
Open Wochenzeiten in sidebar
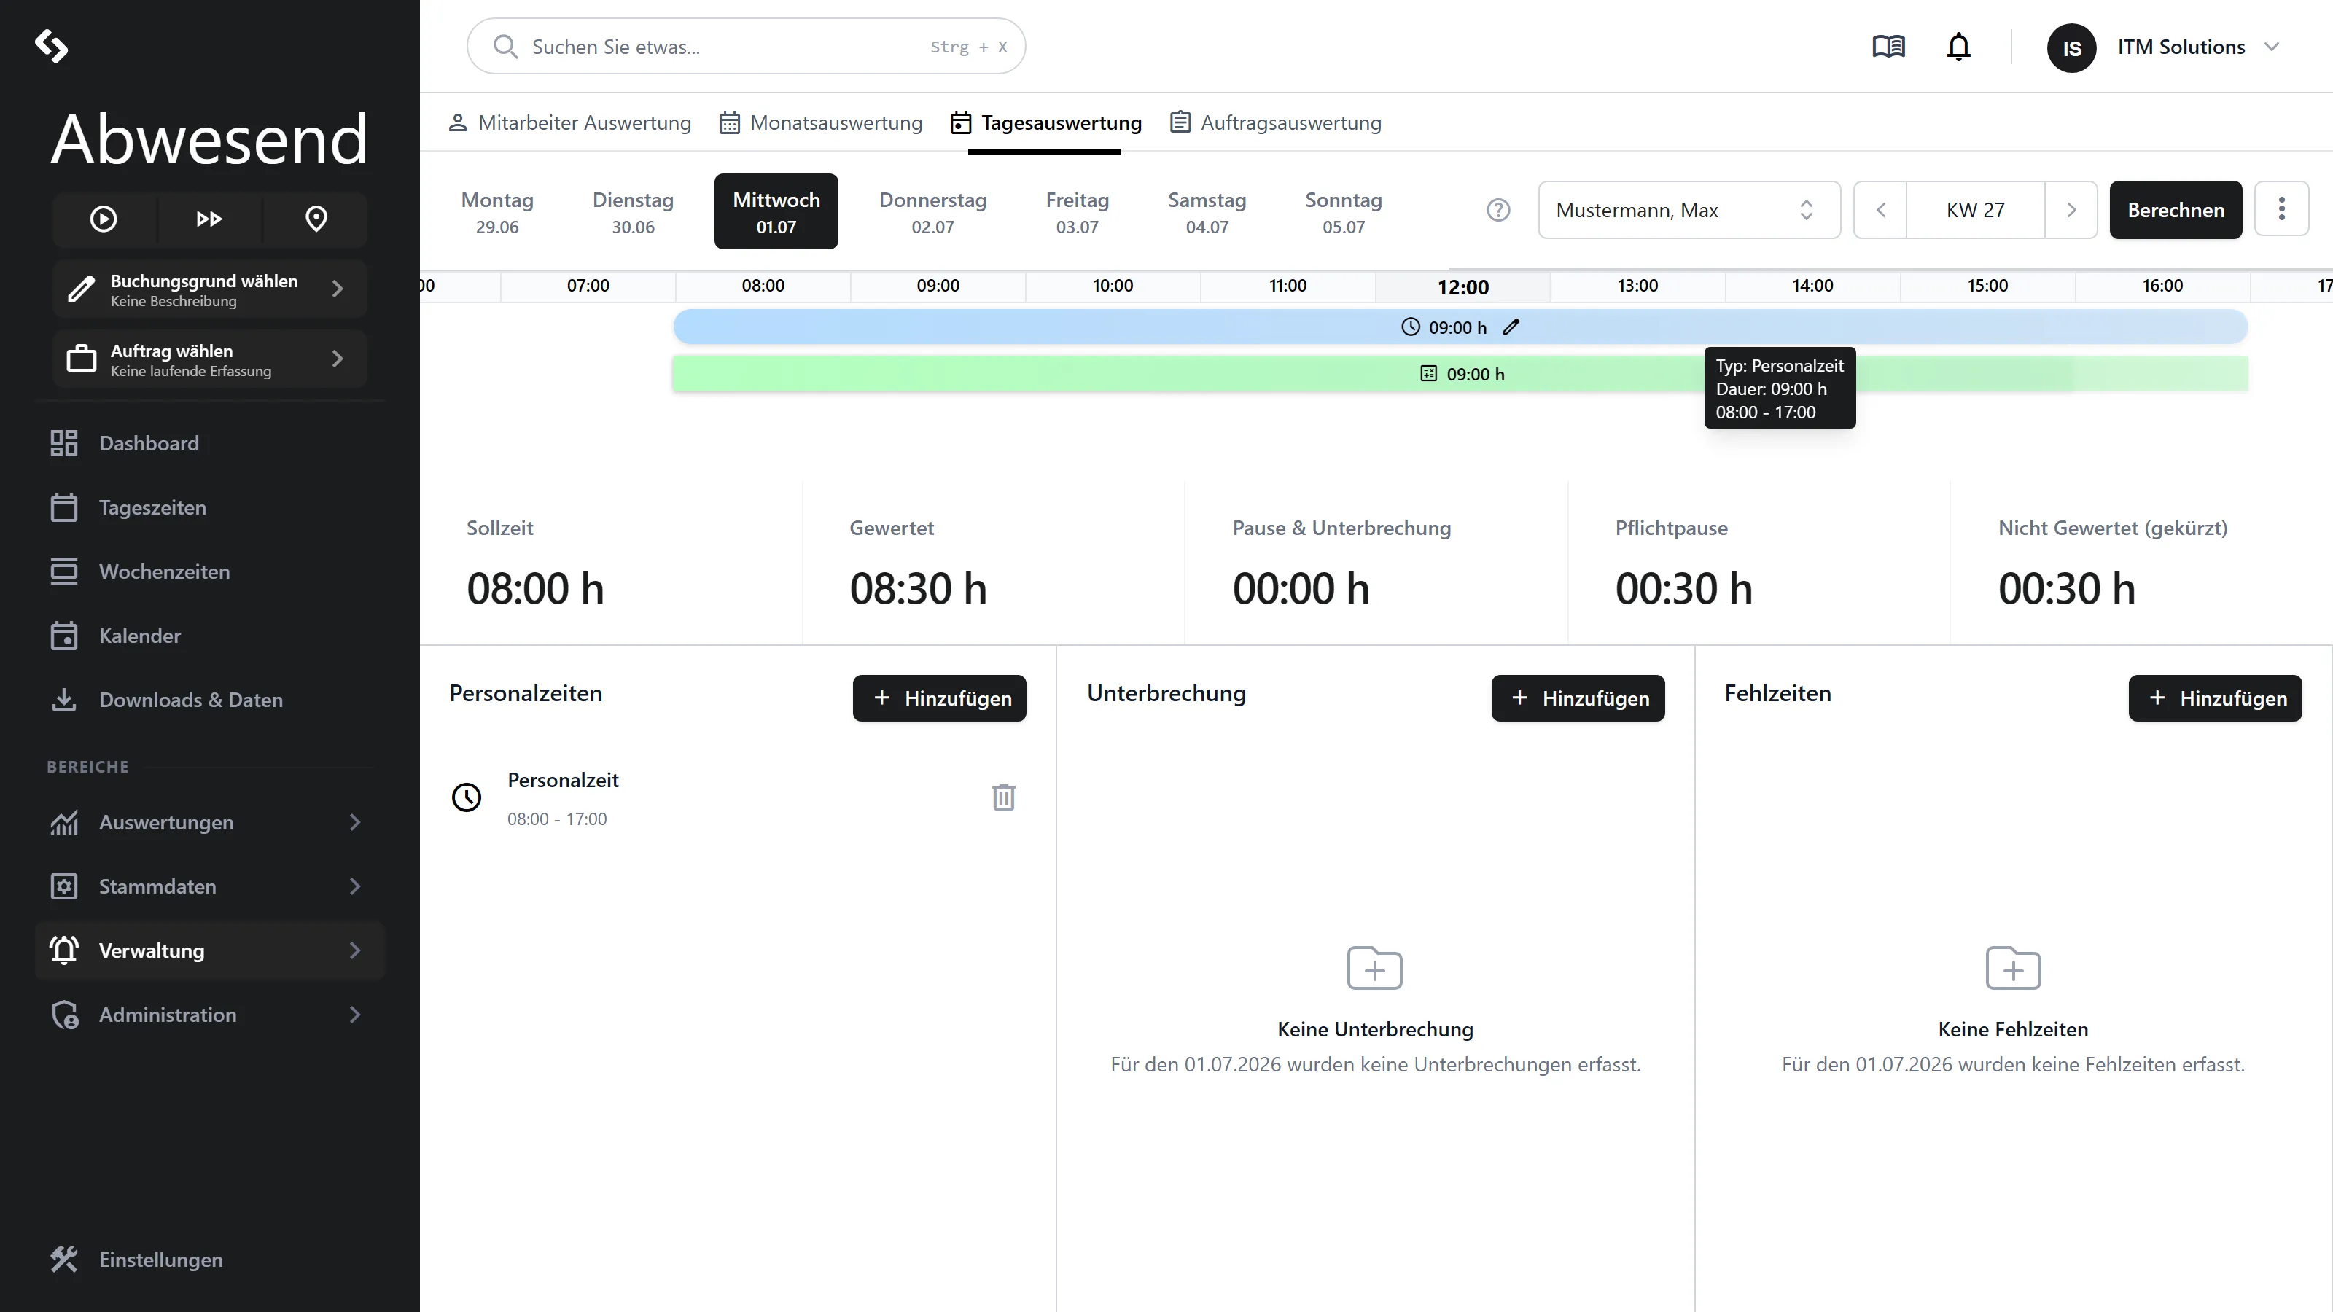(x=210, y=571)
